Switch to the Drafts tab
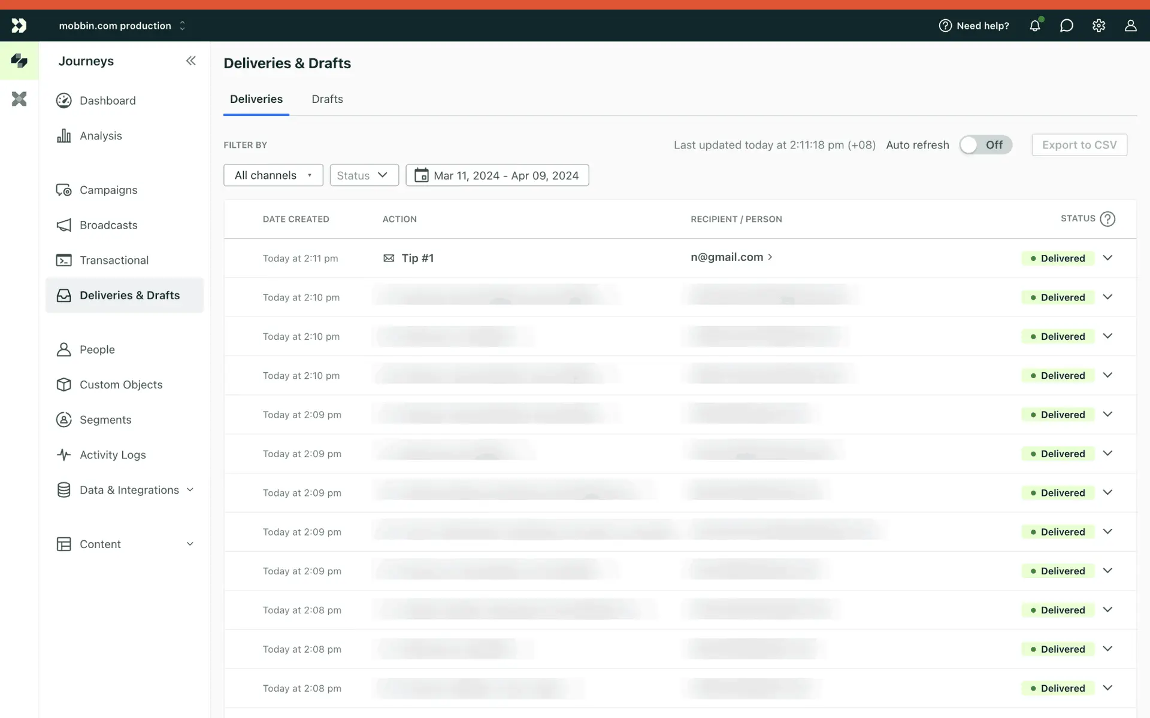This screenshot has width=1150, height=718. 327,99
